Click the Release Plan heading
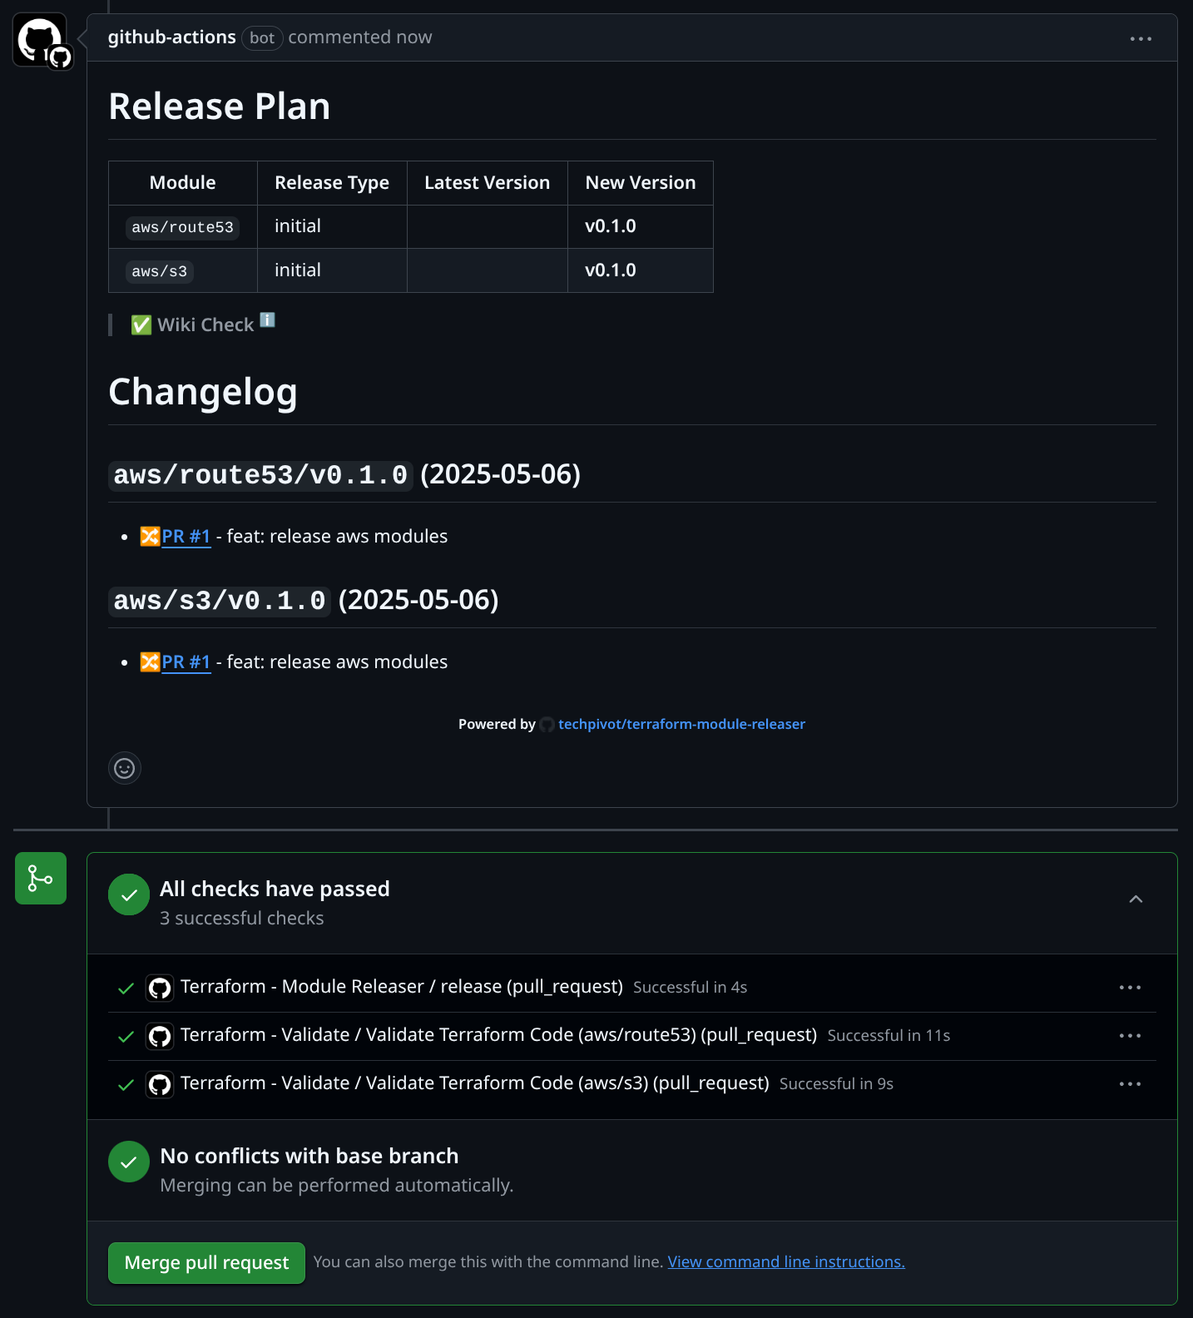 [x=220, y=107]
